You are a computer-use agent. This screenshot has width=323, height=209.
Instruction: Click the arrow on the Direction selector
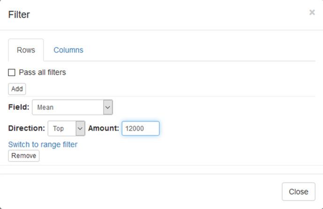(80, 128)
